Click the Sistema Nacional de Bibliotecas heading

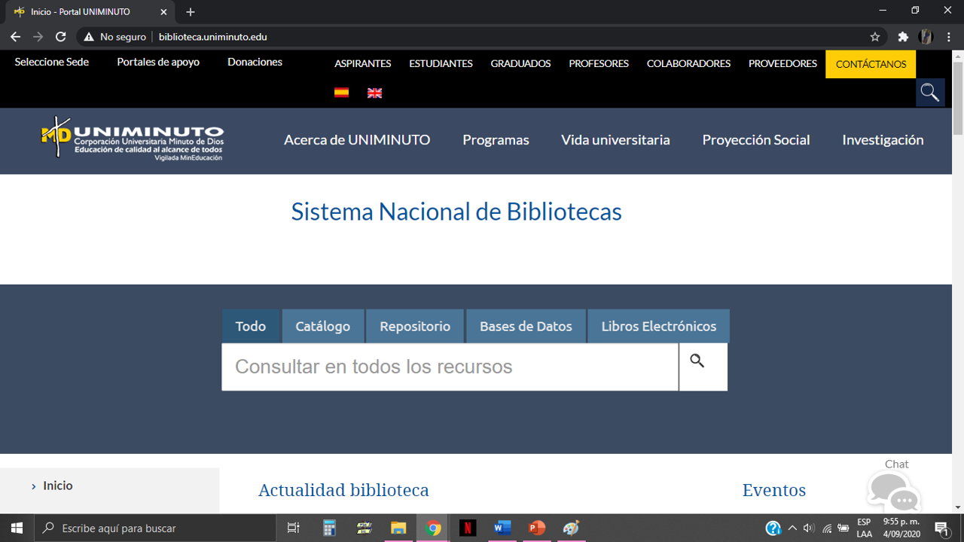coord(456,212)
